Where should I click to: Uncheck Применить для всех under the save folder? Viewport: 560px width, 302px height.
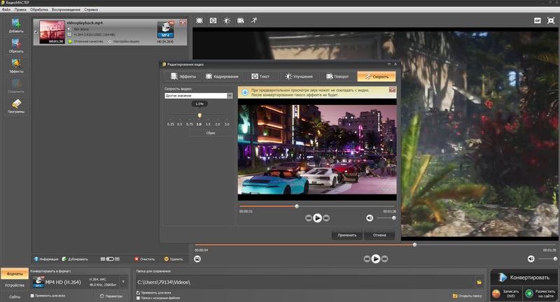pos(138,293)
